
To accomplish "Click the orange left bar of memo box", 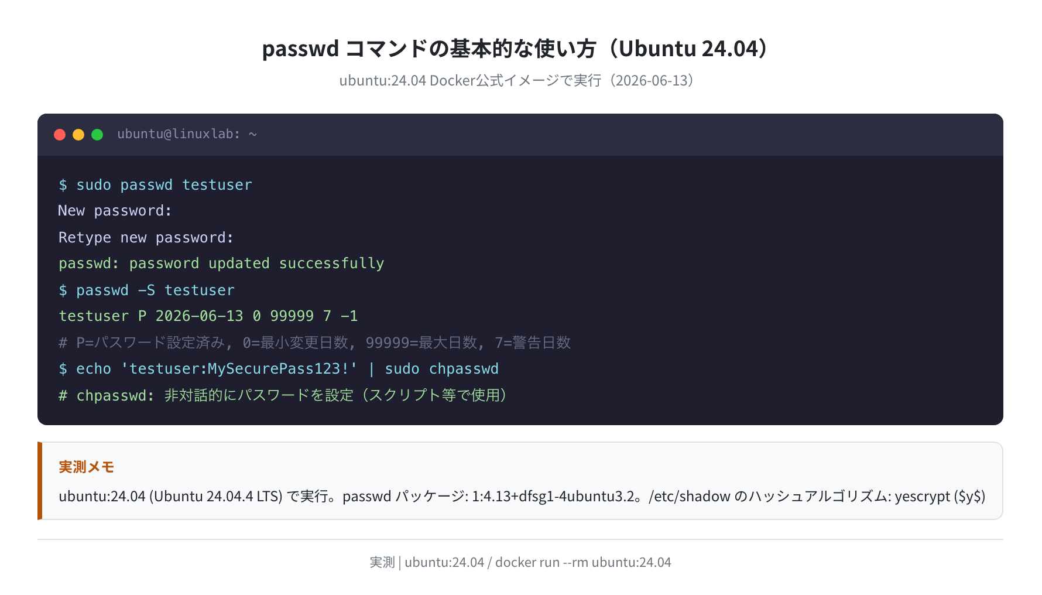I will click(40, 481).
